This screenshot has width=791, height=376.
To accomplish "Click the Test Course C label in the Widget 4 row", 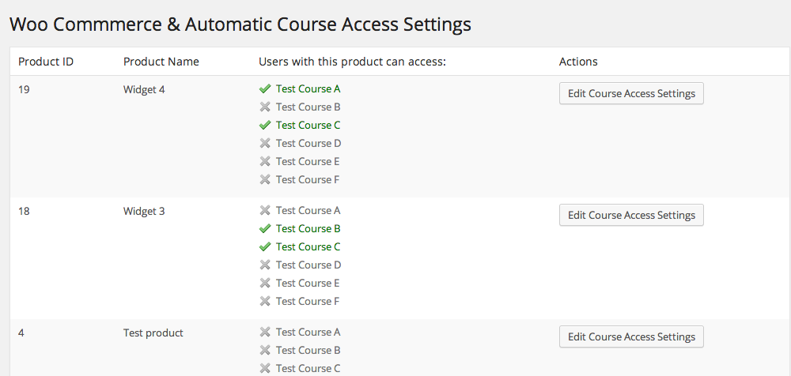I will coord(308,125).
